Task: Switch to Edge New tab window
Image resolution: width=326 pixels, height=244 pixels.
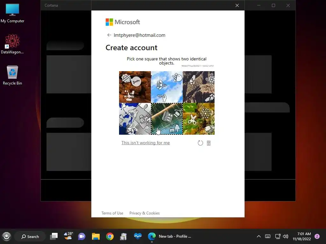Action: click(x=169, y=236)
